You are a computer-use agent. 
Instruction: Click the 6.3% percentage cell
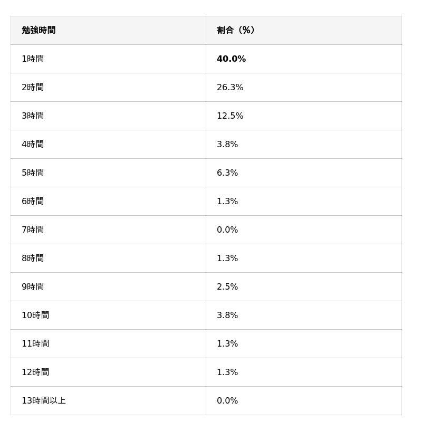coord(227,173)
